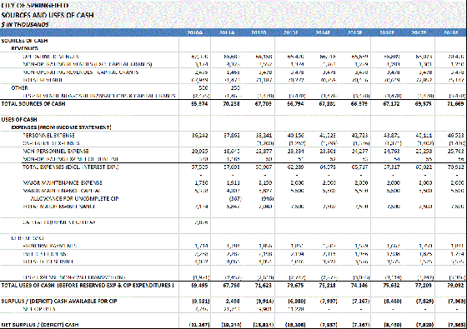Select EXPENSES (FROM INCOME STATEMENT) label
Viewport: 467px width, 329px height.
[62, 127]
